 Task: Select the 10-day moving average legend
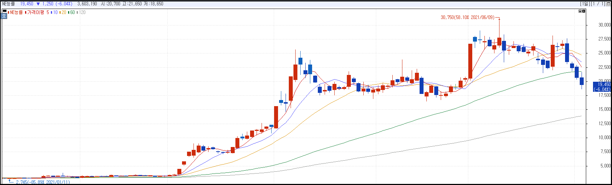click(x=54, y=12)
